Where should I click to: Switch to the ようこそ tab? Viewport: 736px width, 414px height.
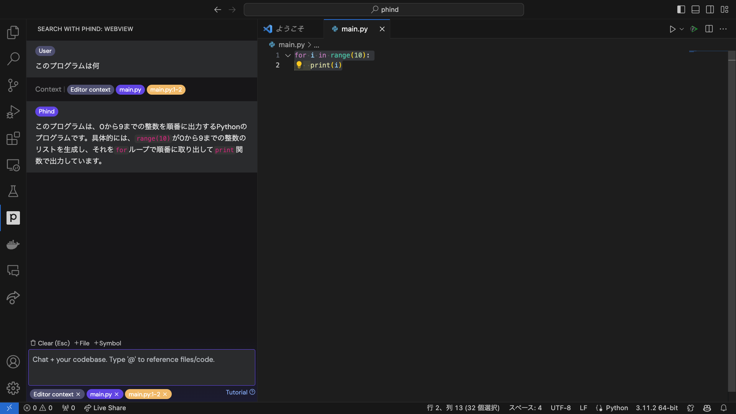290,29
